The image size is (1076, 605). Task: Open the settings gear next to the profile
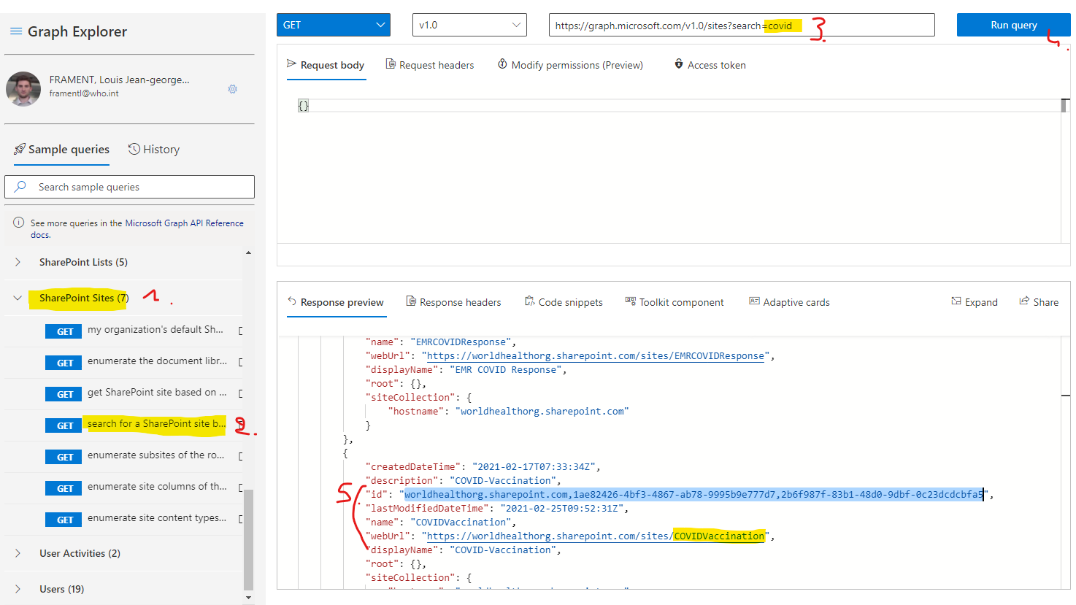tap(232, 89)
